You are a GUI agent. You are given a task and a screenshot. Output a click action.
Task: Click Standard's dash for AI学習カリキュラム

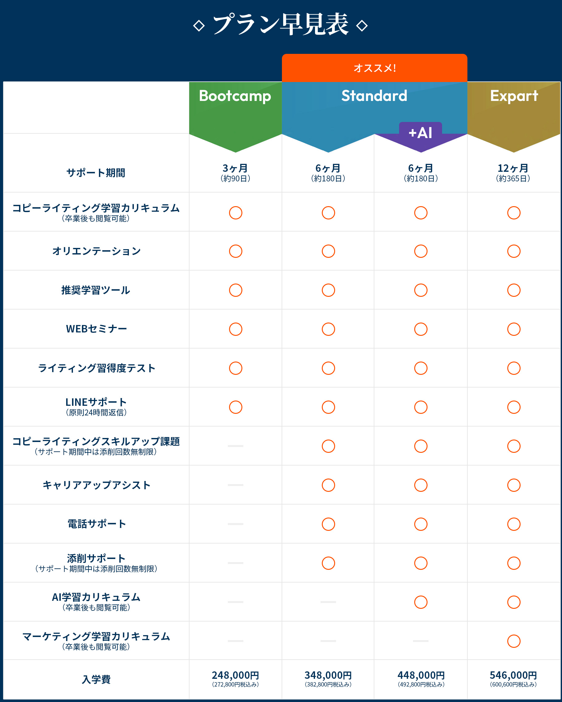coord(328,602)
